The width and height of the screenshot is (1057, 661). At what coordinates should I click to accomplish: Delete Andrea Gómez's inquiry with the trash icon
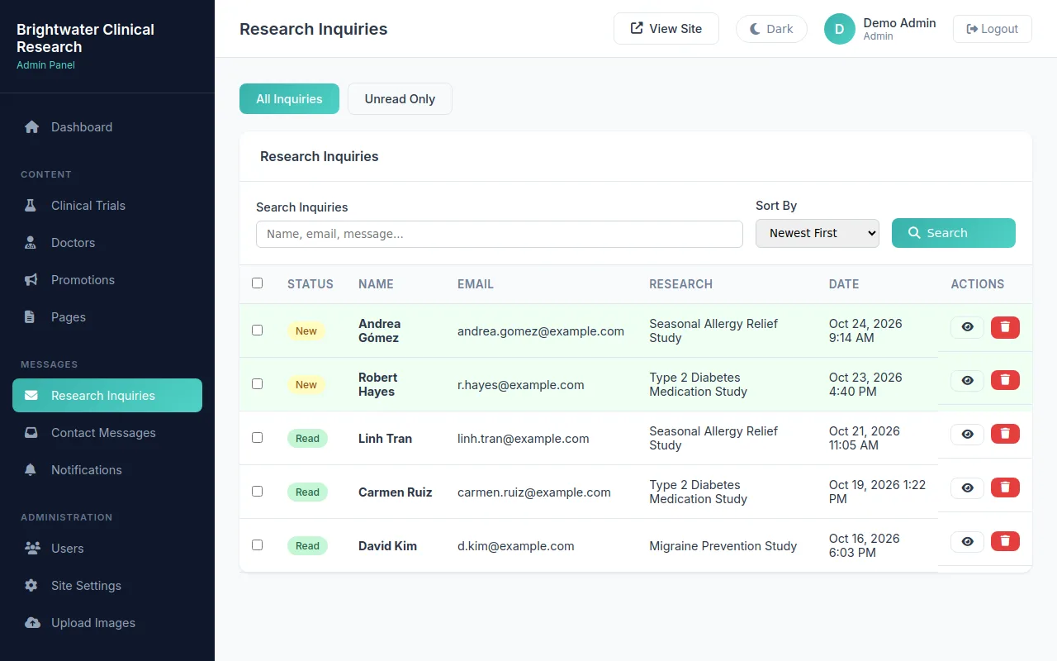click(1005, 327)
